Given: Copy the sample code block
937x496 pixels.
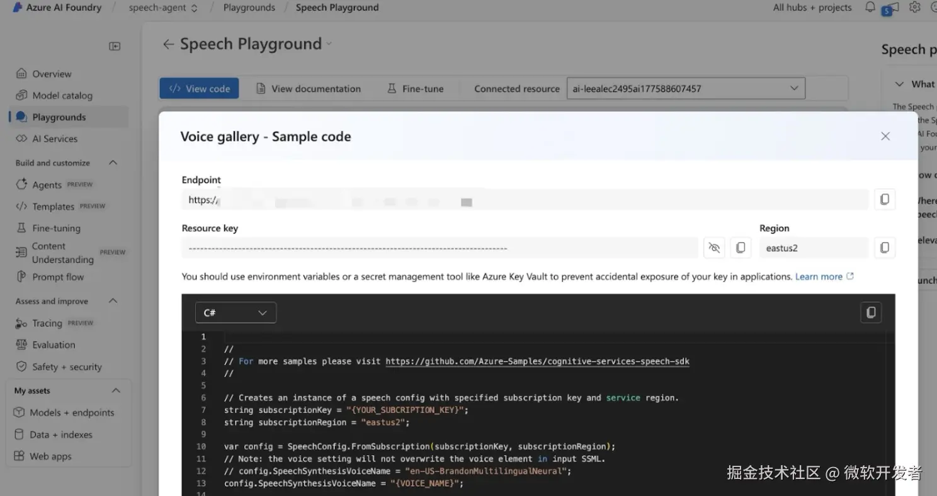Looking at the screenshot, I should [x=871, y=313].
